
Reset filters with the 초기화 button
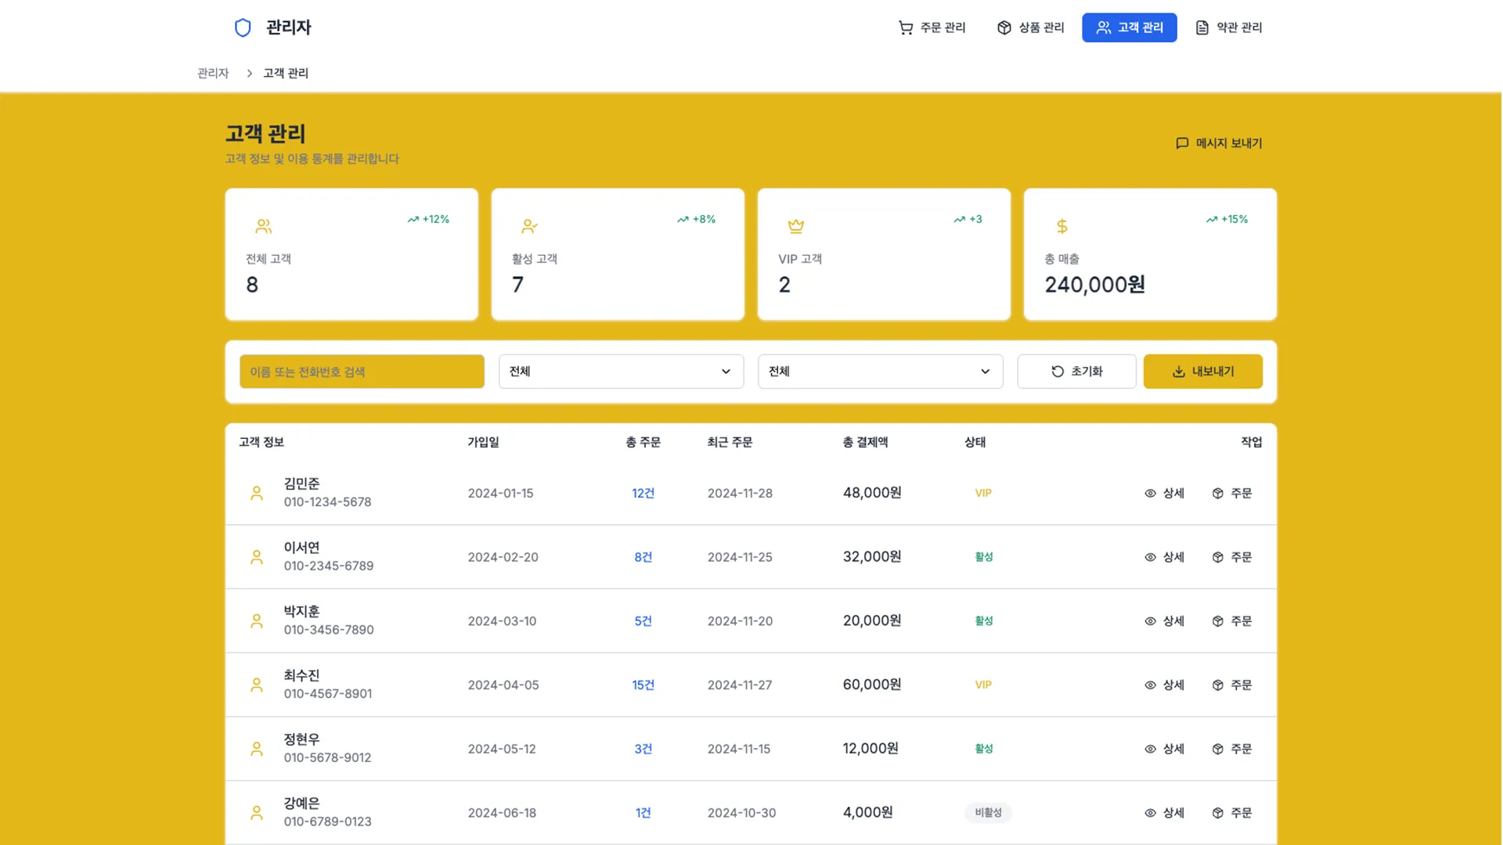1076,372
